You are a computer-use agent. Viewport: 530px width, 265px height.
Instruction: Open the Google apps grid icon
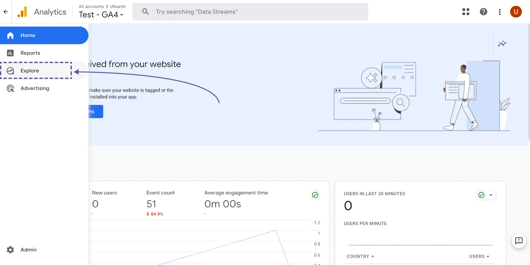[x=466, y=12]
